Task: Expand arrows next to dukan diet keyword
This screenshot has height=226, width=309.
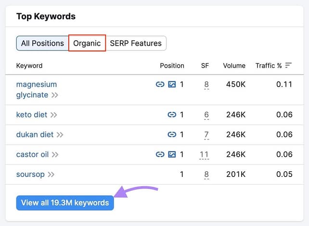Action: click(x=60, y=135)
